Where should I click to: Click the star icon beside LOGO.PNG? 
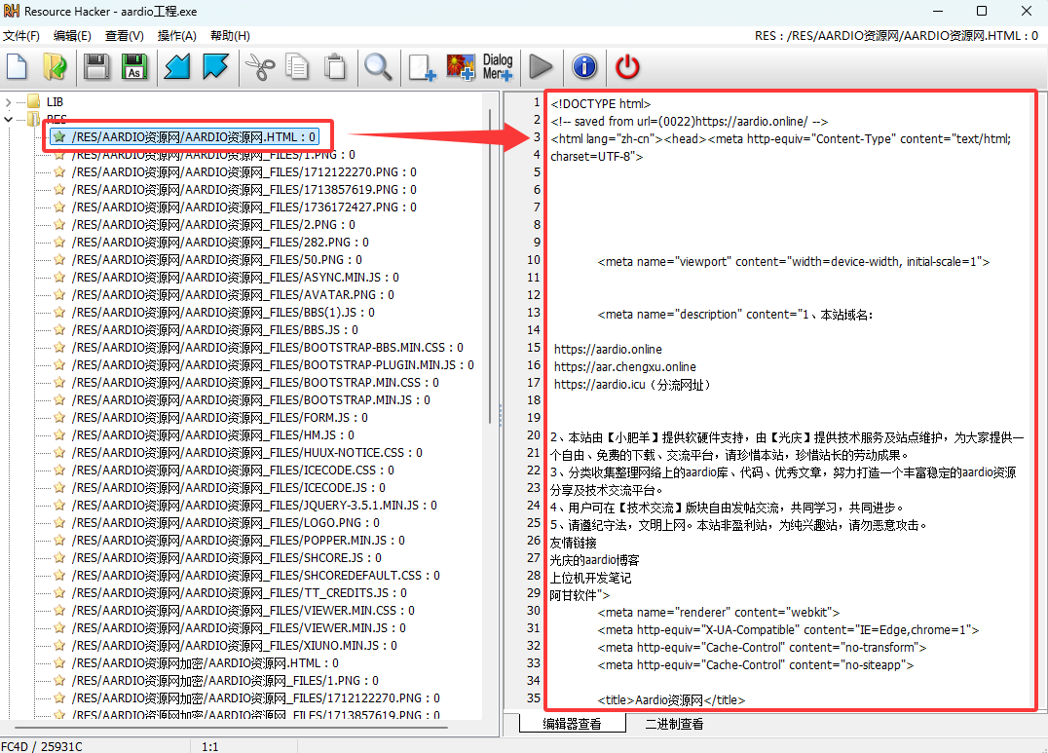tap(59, 523)
